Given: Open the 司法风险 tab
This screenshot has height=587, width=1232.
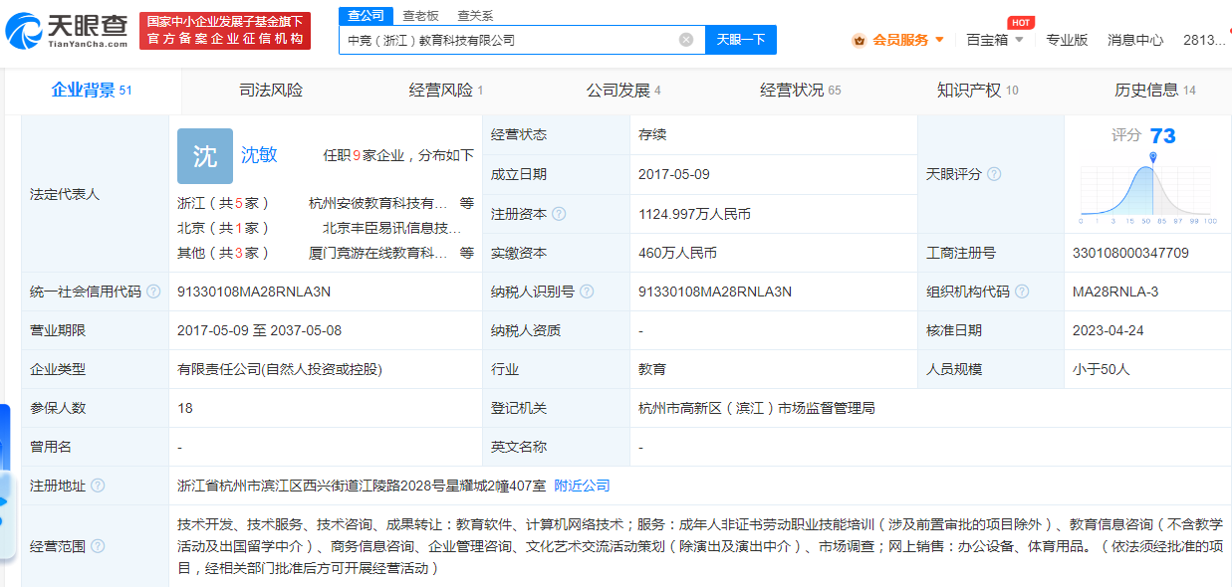Looking at the screenshot, I should click(271, 91).
